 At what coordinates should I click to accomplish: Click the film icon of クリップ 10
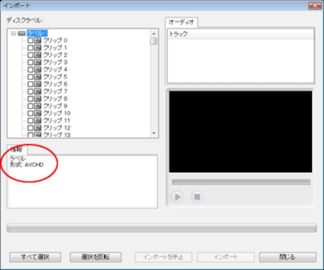click(x=38, y=113)
